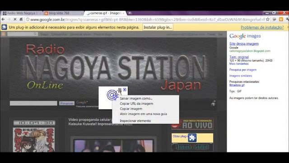Click the plug-in puzzle icon in infobar

[x=4, y=27]
